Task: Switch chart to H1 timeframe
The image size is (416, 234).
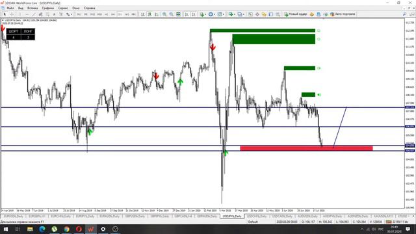Action: tap(107, 14)
